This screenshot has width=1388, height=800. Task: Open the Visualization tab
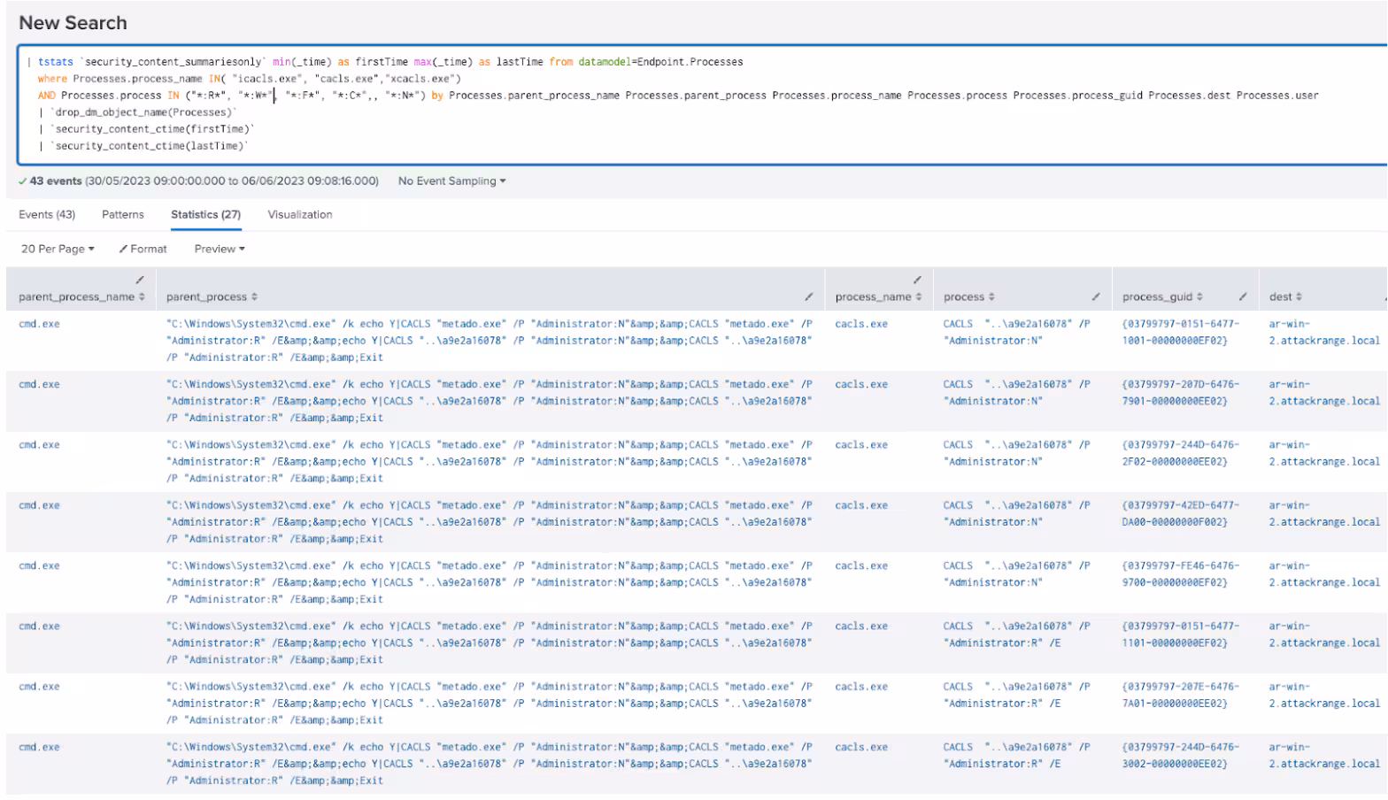coord(300,215)
